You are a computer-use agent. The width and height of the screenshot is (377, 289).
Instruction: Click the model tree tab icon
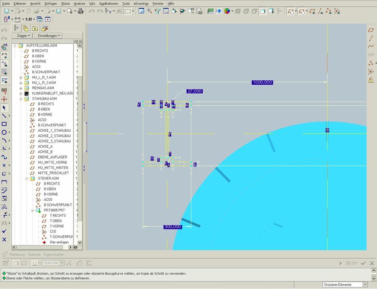16,28
